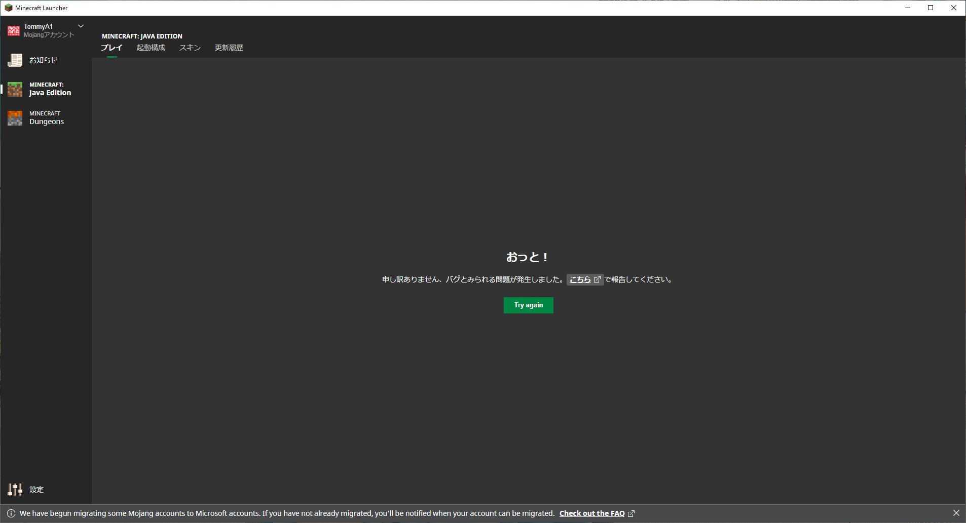Open the 設定 settings sliders icon

[x=15, y=490]
